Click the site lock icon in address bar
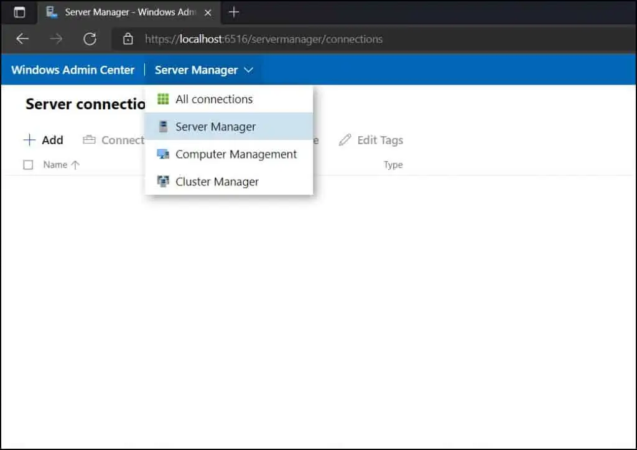The width and height of the screenshot is (637, 450). coord(128,39)
